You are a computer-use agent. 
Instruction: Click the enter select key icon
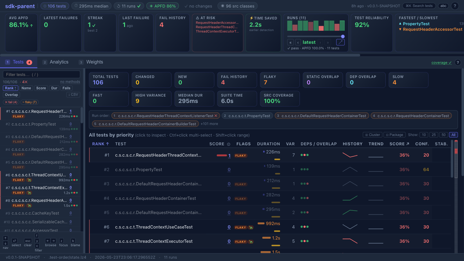(x=14, y=241)
